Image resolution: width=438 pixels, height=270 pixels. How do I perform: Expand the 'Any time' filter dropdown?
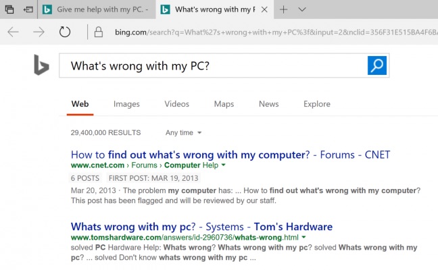[x=183, y=132]
